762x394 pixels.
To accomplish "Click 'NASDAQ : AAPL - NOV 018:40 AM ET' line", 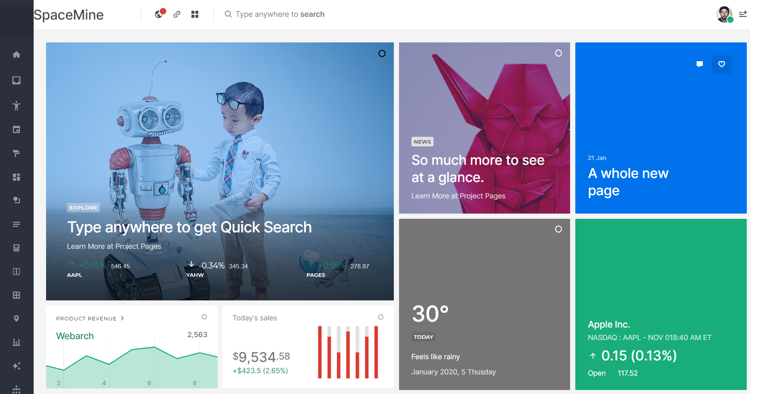I will tap(650, 338).
